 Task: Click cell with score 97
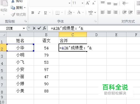(46, 69)
